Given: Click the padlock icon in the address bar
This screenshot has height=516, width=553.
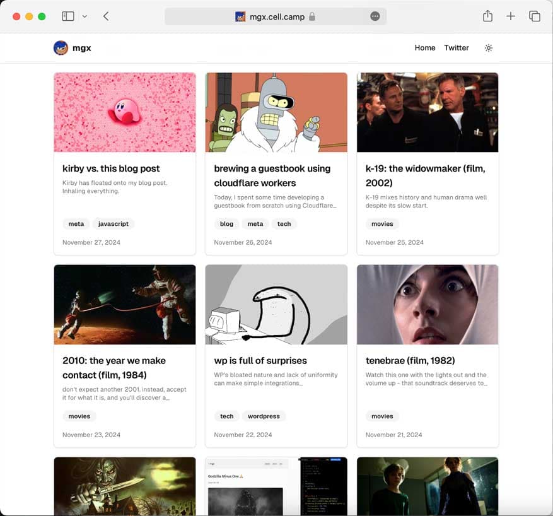Looking at the screenshot, I should pos(312,17).
